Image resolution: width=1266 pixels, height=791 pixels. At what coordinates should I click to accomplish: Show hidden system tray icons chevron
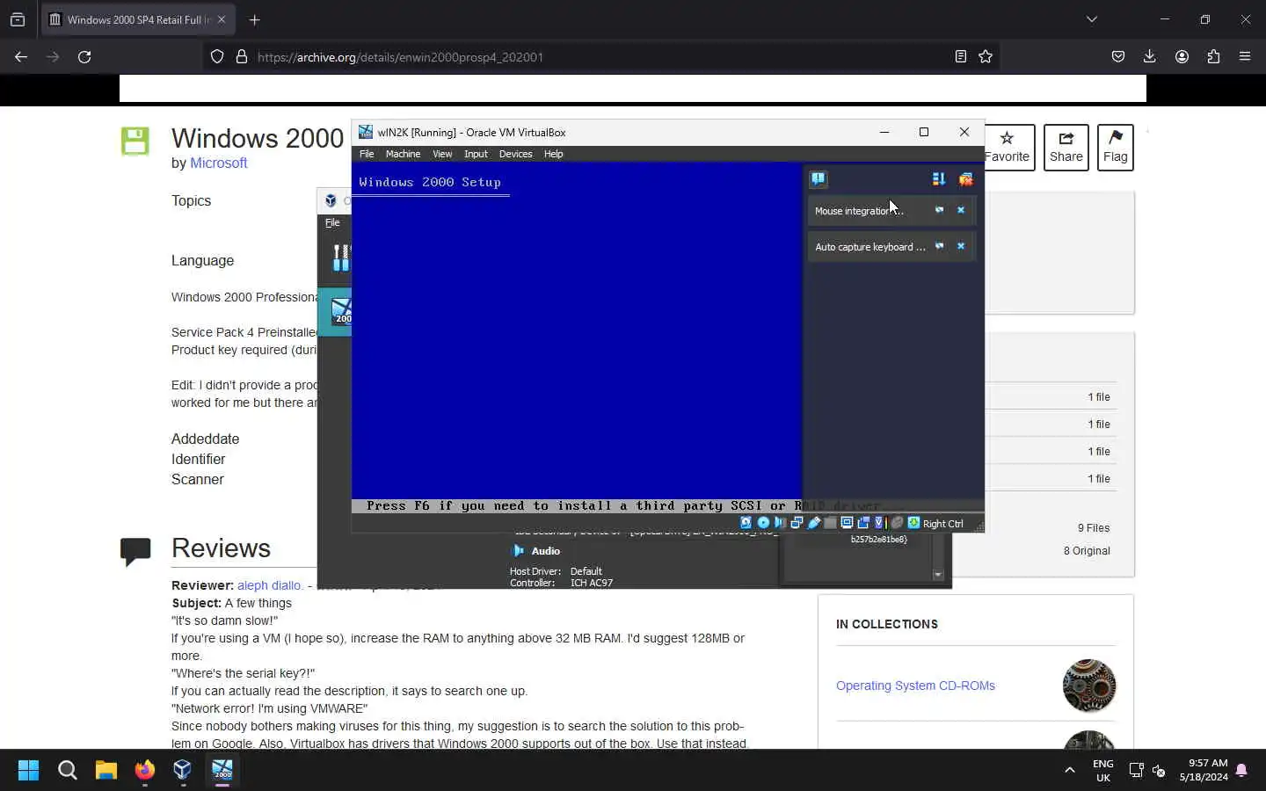click(1070, 770)
